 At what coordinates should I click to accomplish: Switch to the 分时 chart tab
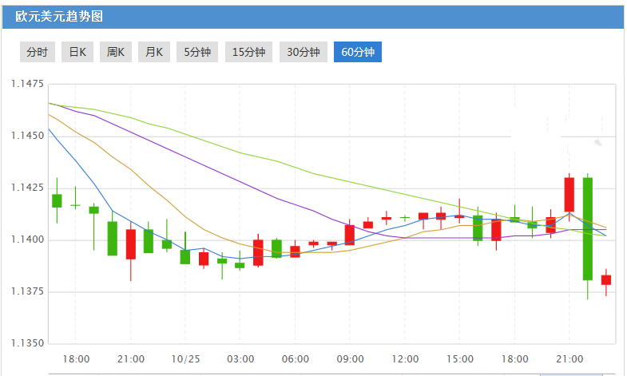click(x=37, y=52)
